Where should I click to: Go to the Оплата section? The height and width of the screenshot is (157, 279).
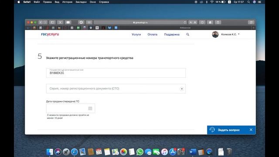tap(153, 34)
